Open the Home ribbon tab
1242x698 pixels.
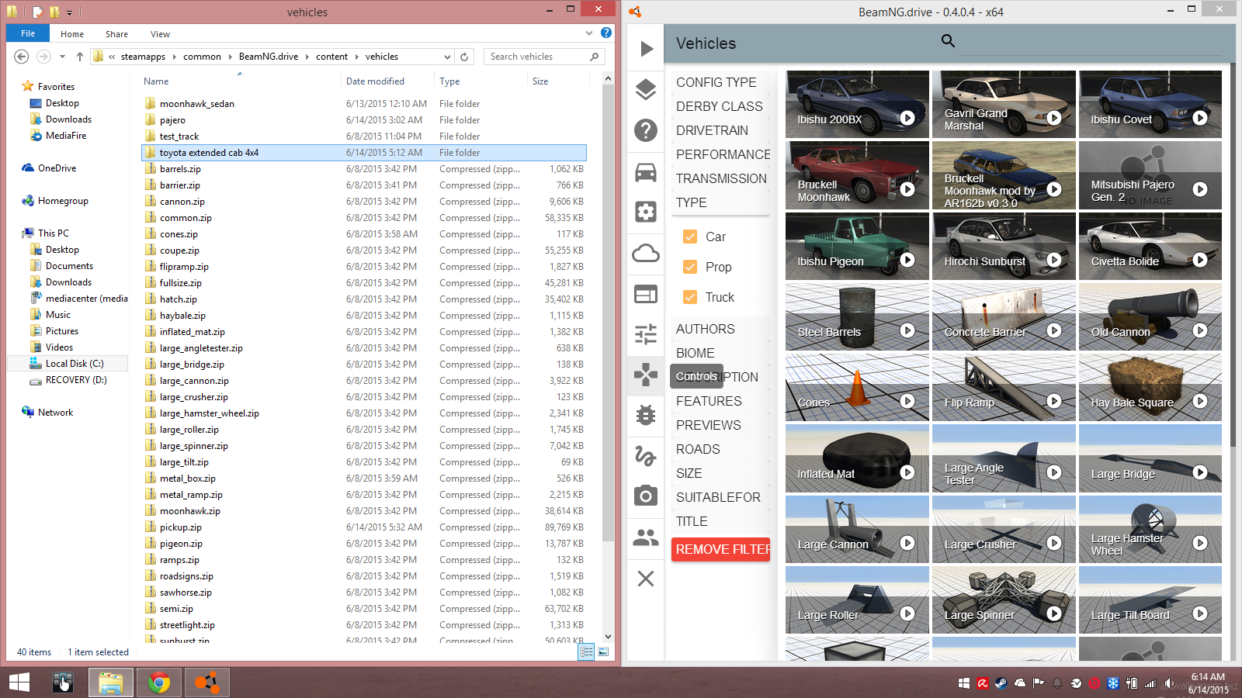point(72,34)
